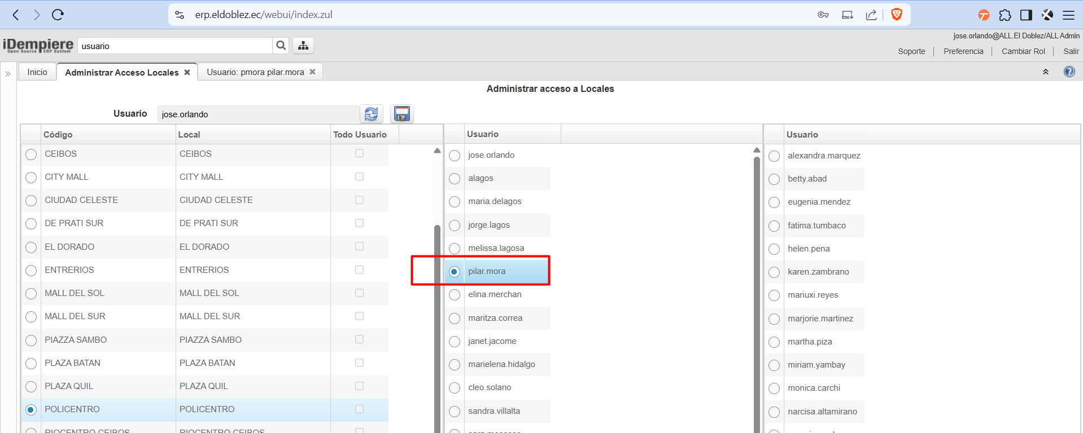Click the Cambiar Rol link
The image size is (1083, 433).
pyautogui.click(x=1023, y=51)
